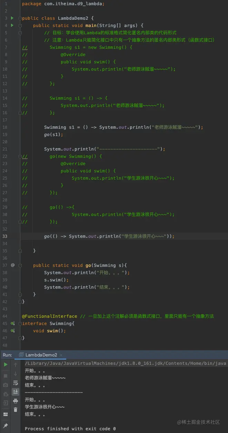
Task: Open implementations icon beside interface Swimming
Action: point(13,323)
